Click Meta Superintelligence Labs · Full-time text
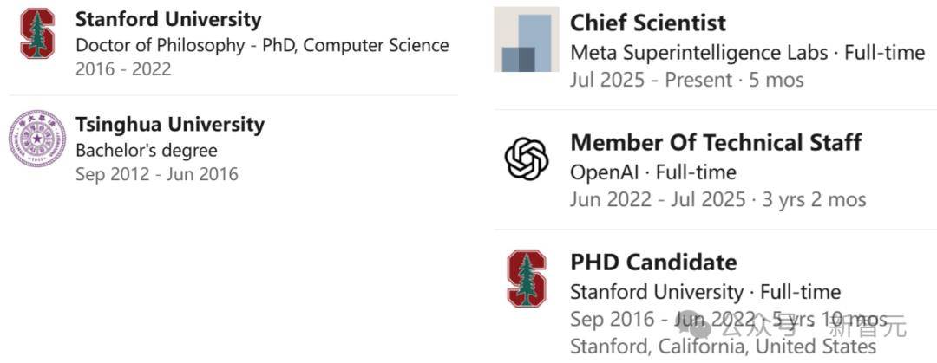This screenshot has width=937, height=363. [747, 53]
